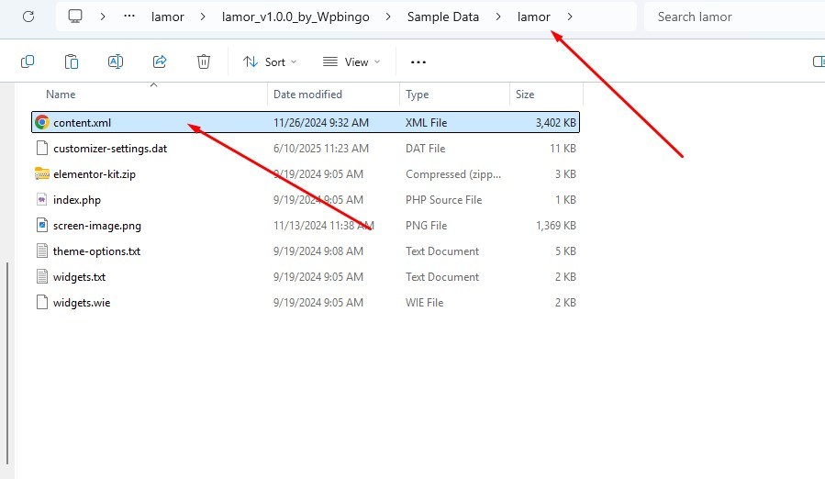Select customizer-settings.dat file name

click(x=110, y=149)
